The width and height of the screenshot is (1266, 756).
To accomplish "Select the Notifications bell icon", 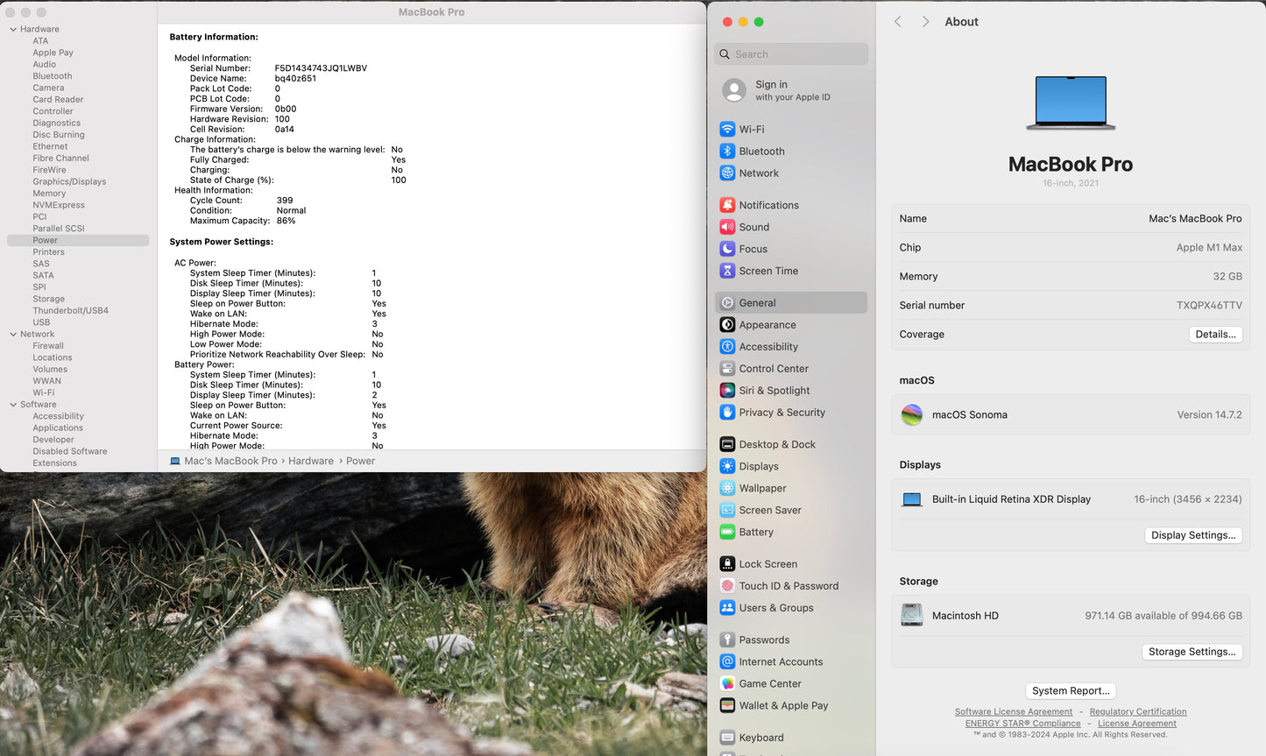I will coord(727,205).
